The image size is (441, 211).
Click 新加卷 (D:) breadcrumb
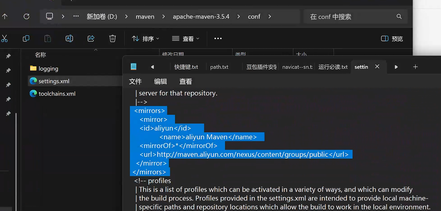click(x=102, y=16)
